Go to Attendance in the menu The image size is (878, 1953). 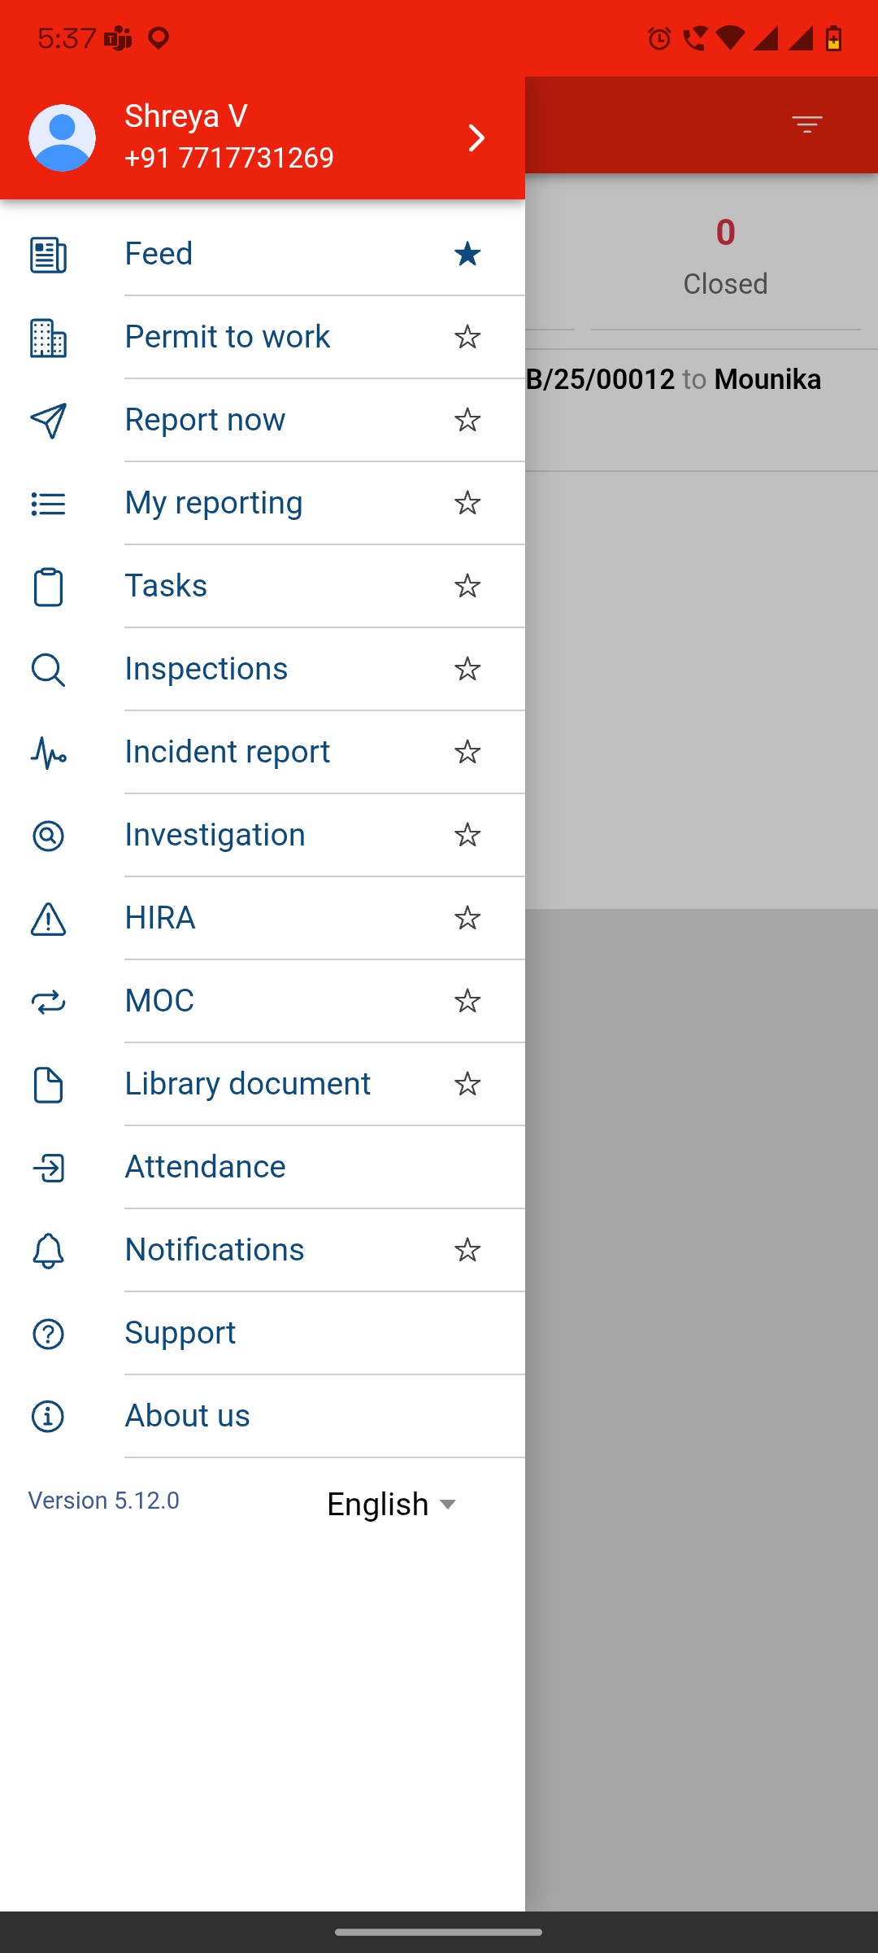pos(205,1168)
